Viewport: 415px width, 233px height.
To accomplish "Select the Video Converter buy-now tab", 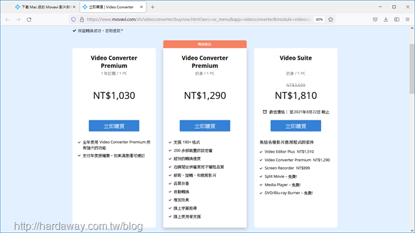I will [x=113, y=7].
